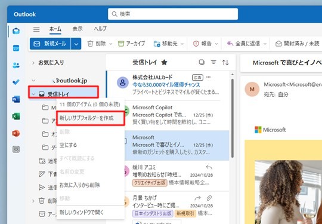Image resolution: width=322 pixels, height=224 pixels.
Task: Switch to the 表示 tab
Action: [78, 29]
